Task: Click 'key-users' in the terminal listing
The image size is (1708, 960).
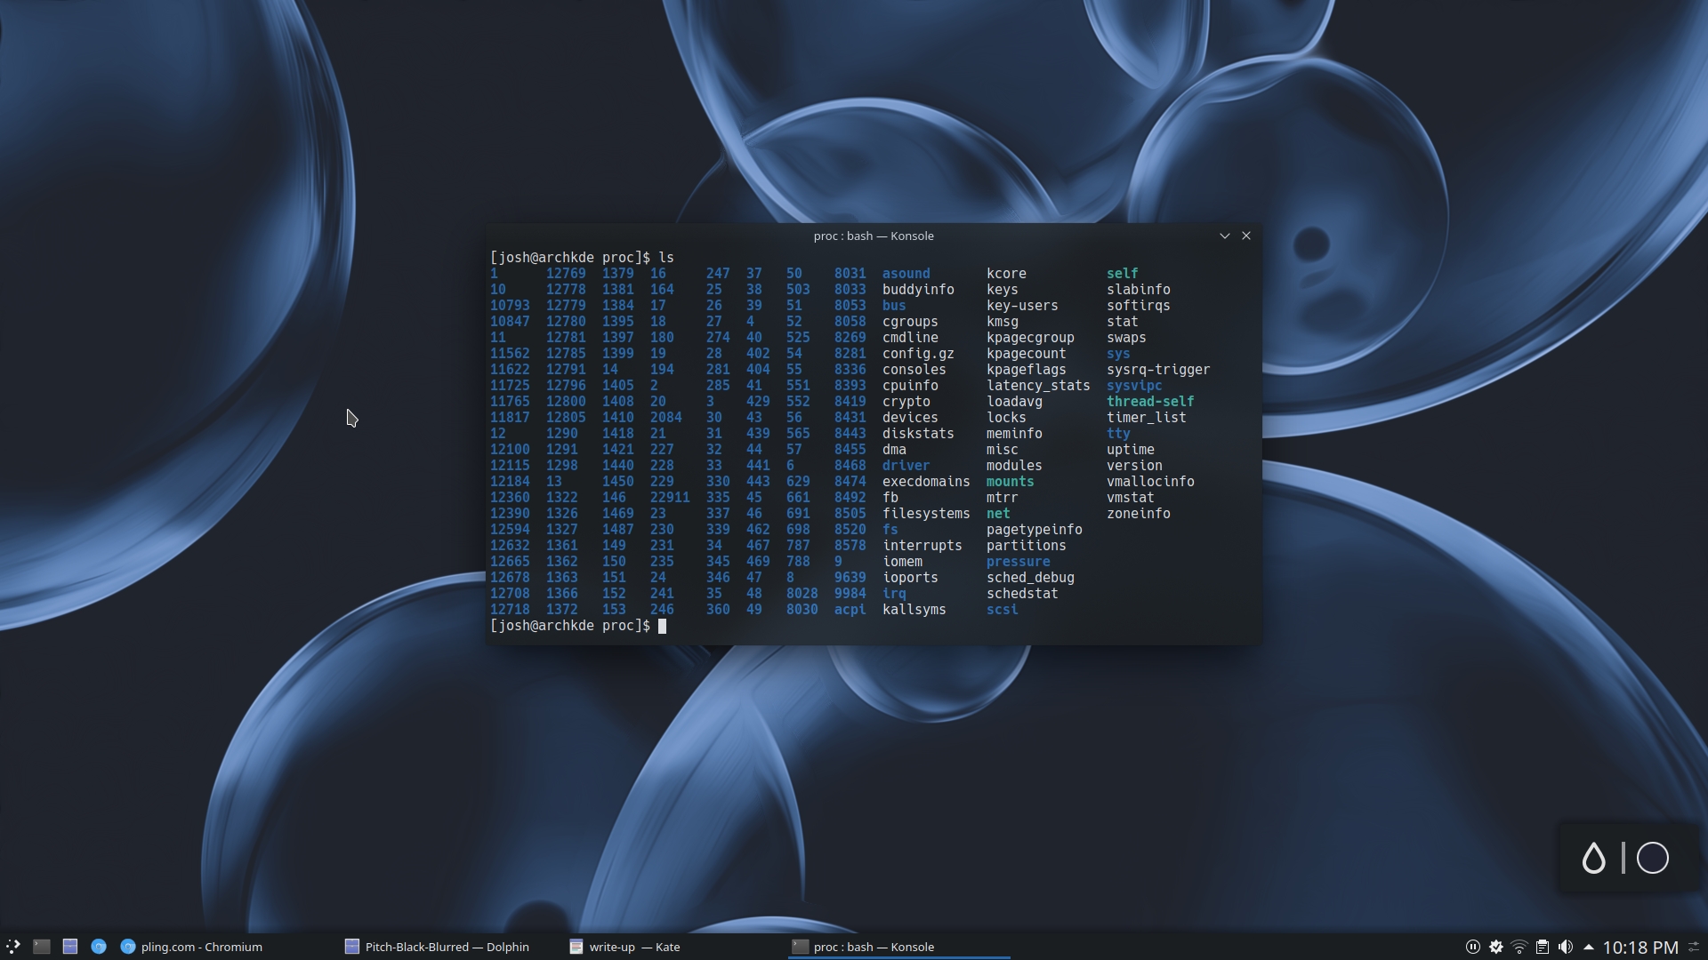Action: pos(1022,306)
